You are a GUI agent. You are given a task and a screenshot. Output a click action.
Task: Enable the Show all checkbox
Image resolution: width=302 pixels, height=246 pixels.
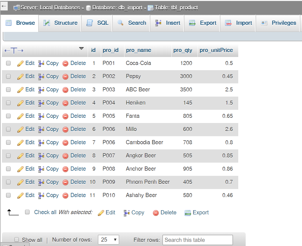point(16,239)
